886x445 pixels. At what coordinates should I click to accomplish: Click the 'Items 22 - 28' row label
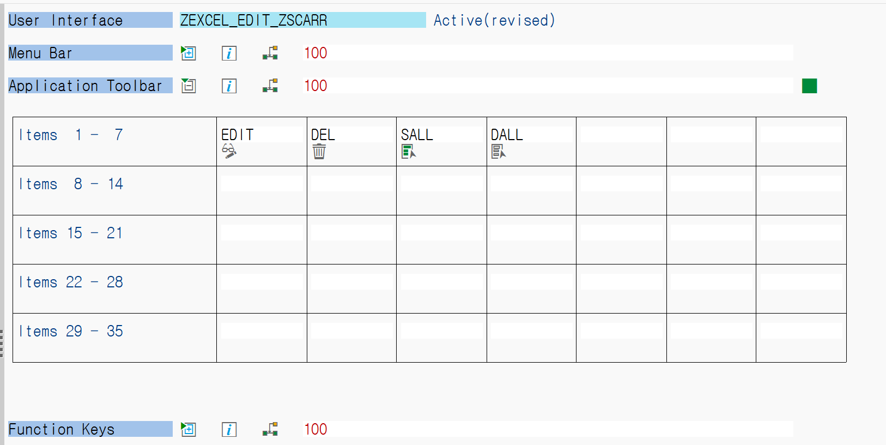[x=71, y=282]
